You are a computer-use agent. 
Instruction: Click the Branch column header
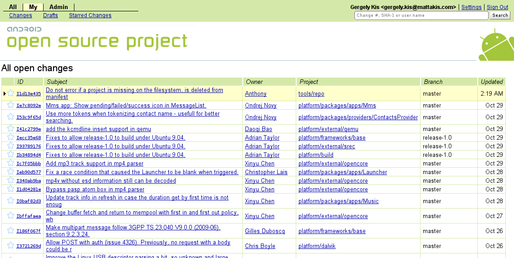coord(449,82)
